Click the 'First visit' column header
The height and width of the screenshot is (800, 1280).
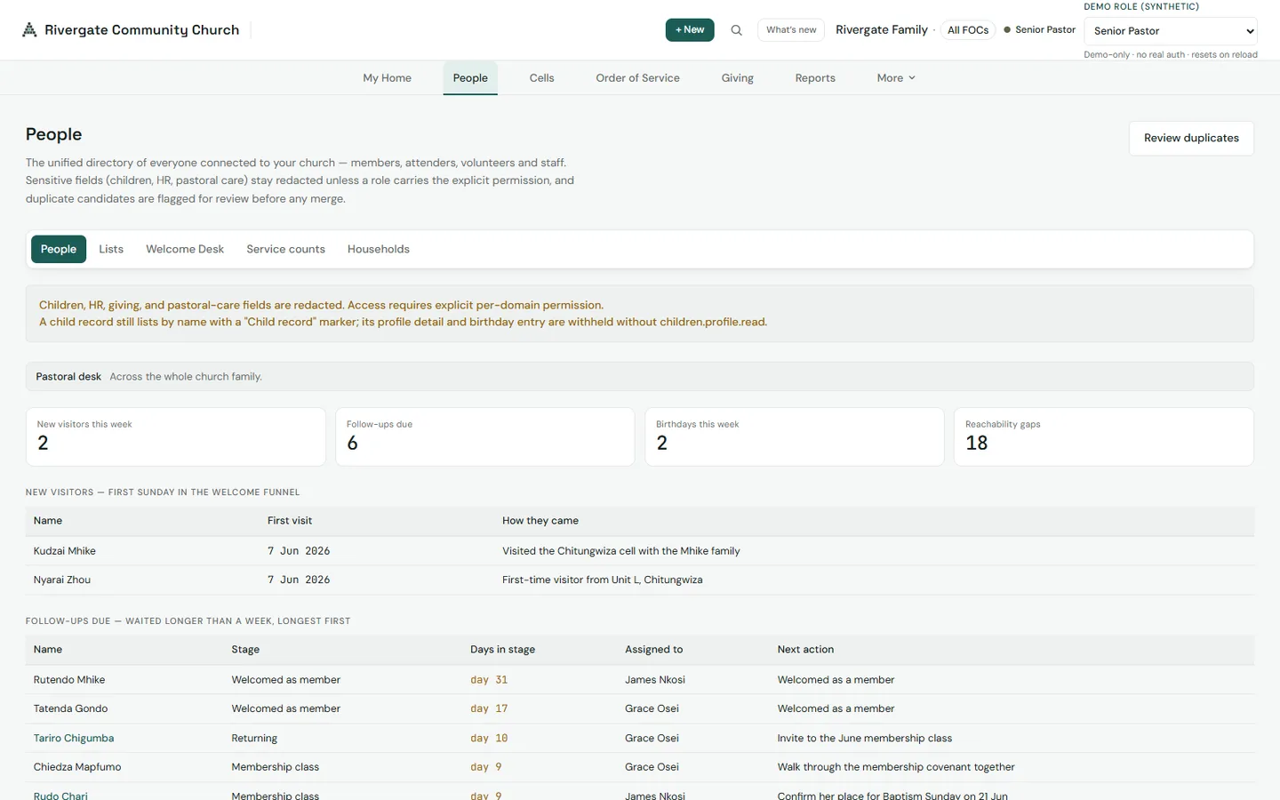[x=290, y=521]
